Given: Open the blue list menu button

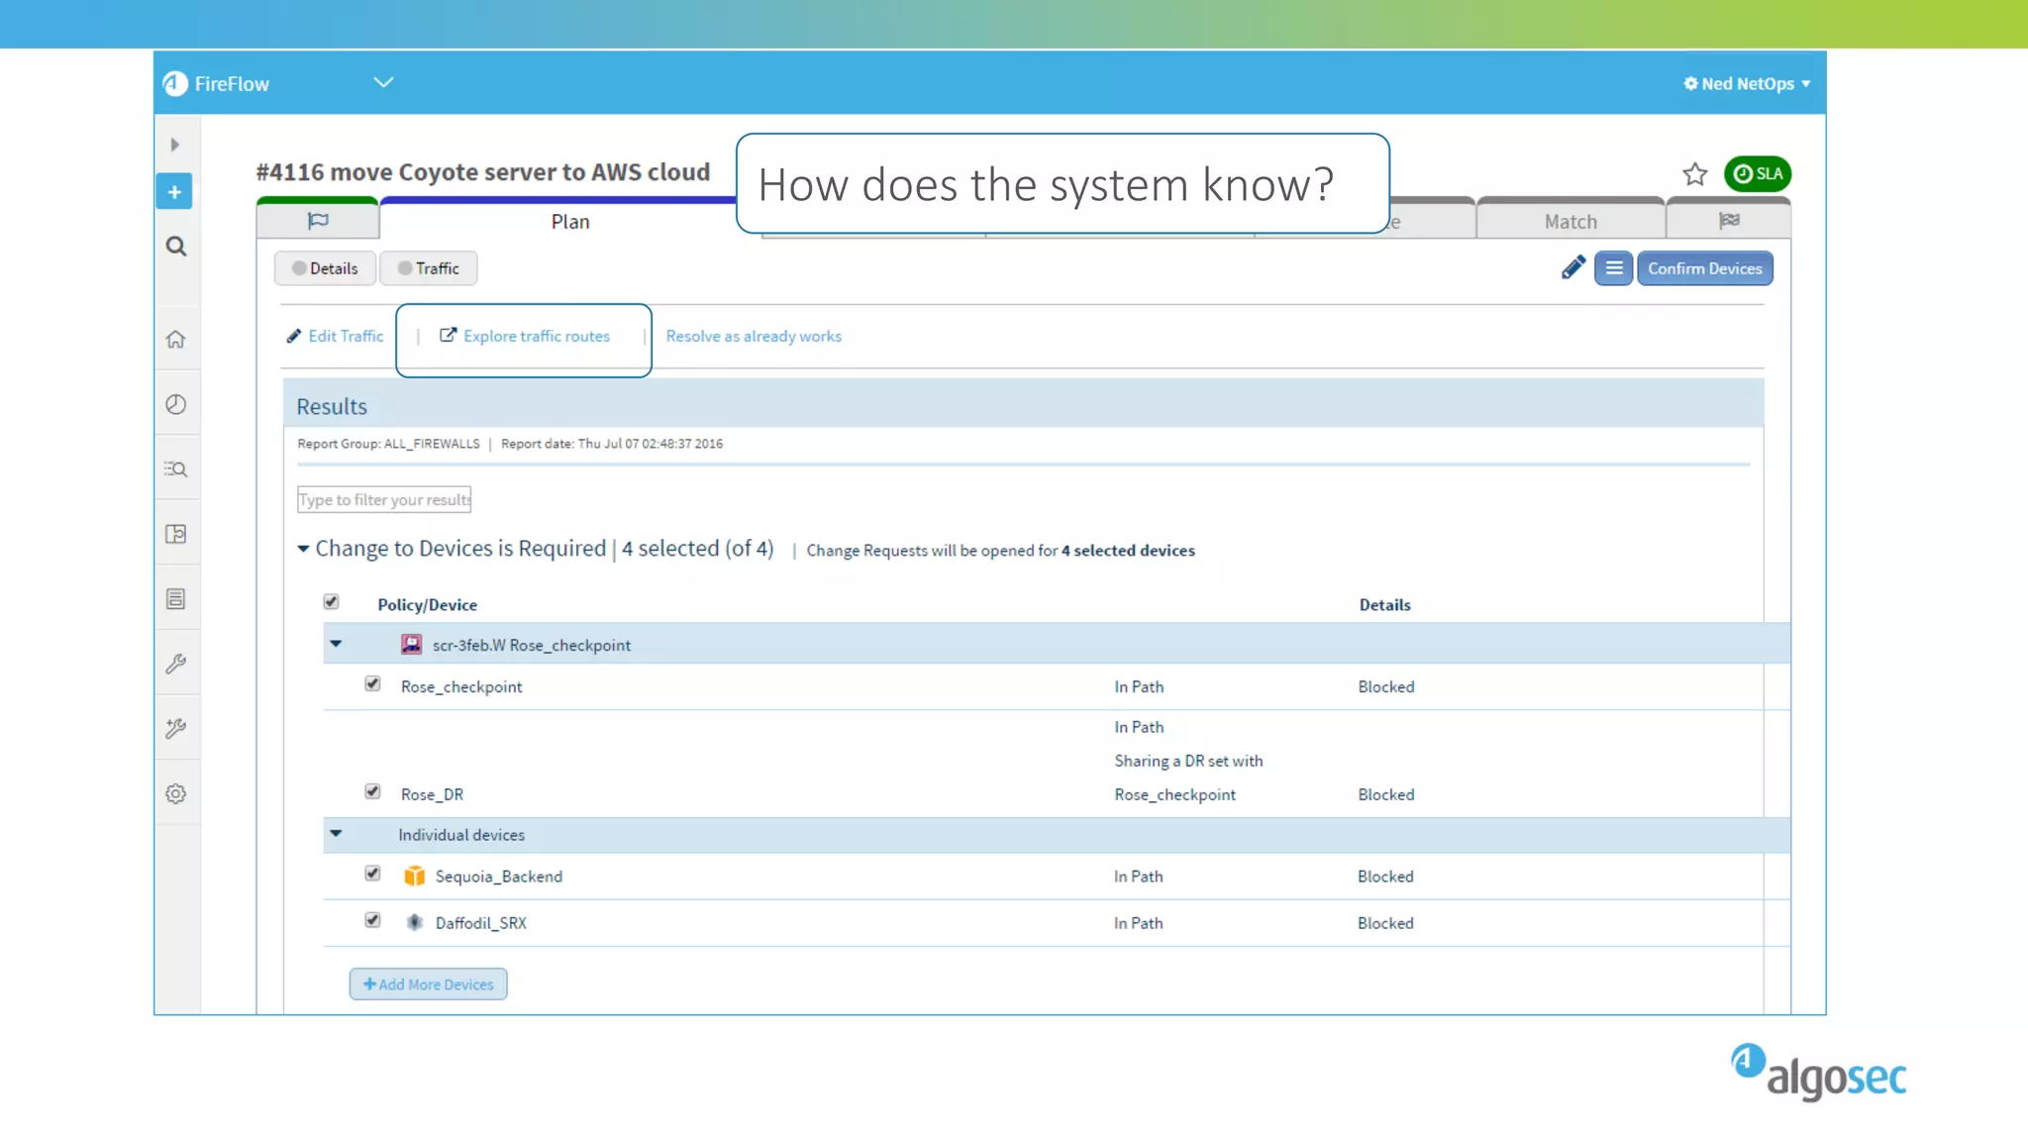Looking at the screenshot, I should [x=1614, y=268].
